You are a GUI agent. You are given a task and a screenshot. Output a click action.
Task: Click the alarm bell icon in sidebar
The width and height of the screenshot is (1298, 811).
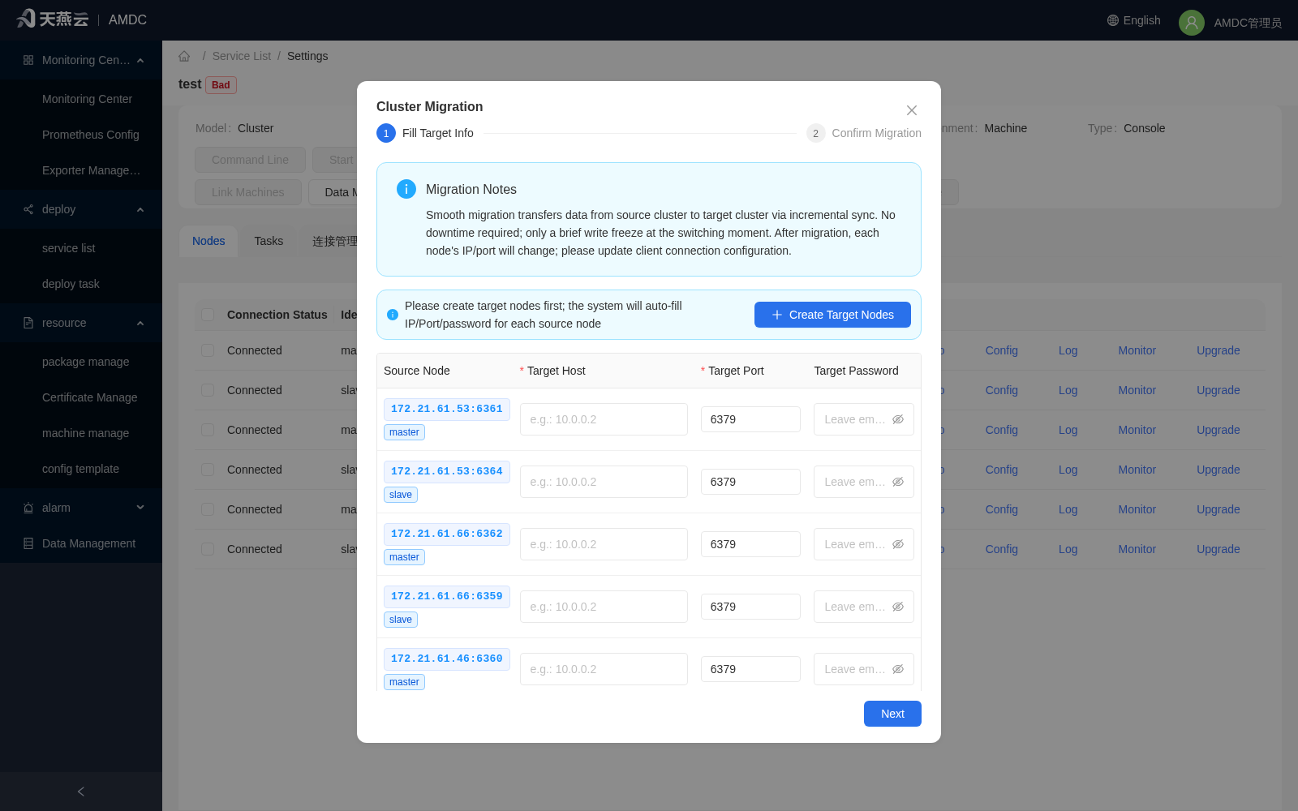pos(28,508)
